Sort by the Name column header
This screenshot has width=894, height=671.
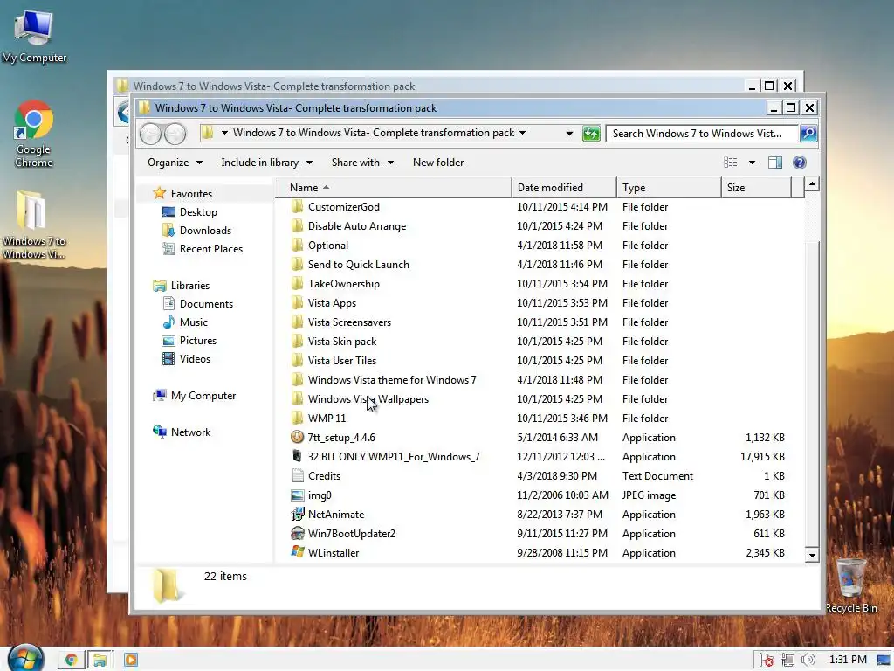[394, 188]
